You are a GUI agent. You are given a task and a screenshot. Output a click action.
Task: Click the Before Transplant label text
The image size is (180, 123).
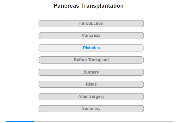pyautogui.click(x=91, y=60)
